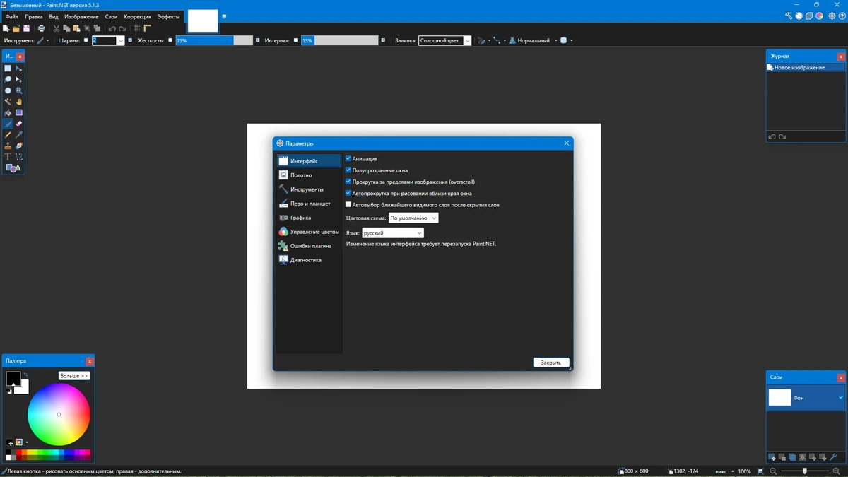Image resolution: width=848 pixels, height=477 pixels.
Task: Open the Файл menu
Action: (12, 16)
